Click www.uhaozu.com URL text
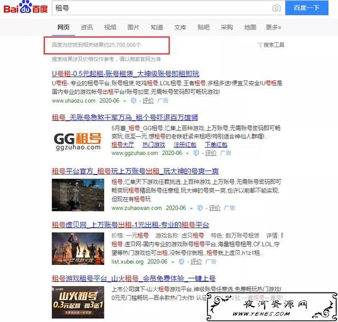 (x=73, y=100)
